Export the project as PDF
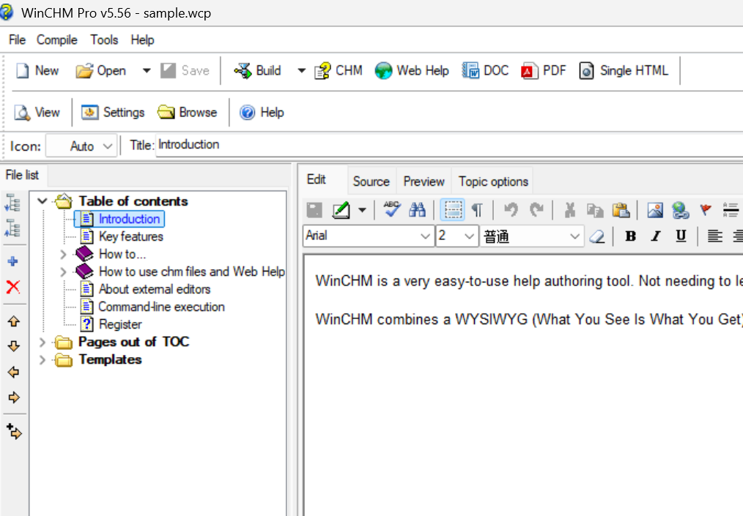The image size is (743, 516). click(543, 70)
